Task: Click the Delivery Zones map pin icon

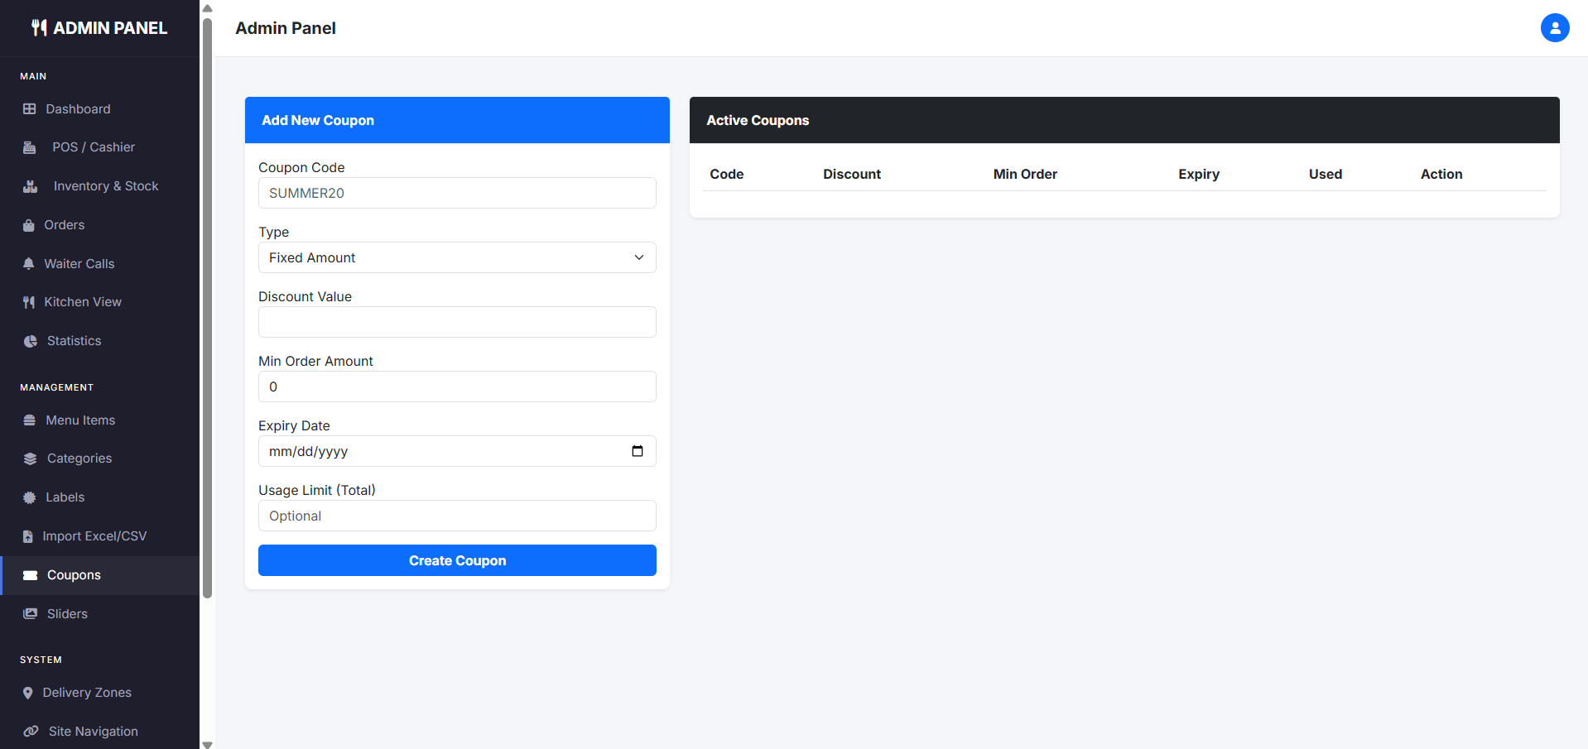Action: pos(28,693)
